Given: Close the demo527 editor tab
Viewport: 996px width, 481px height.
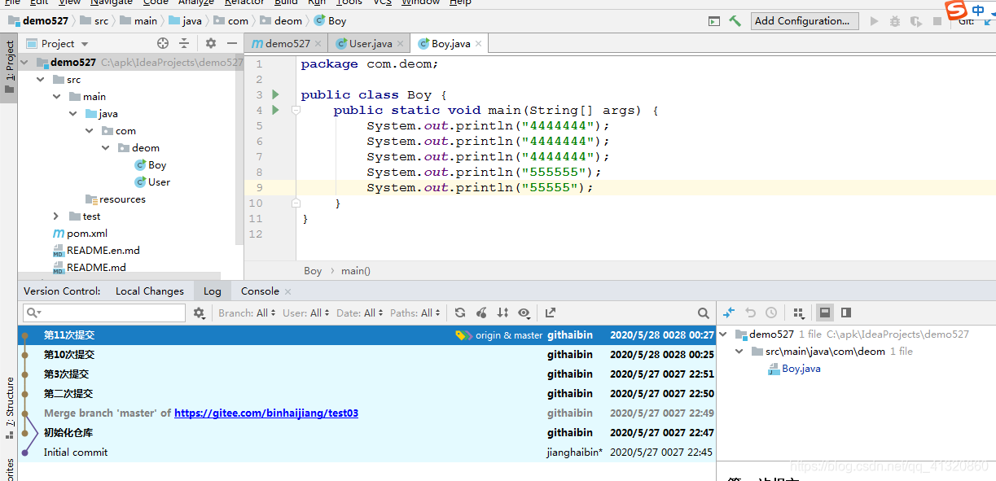Looking at the screenshot, I should click(x=318, y=44).
